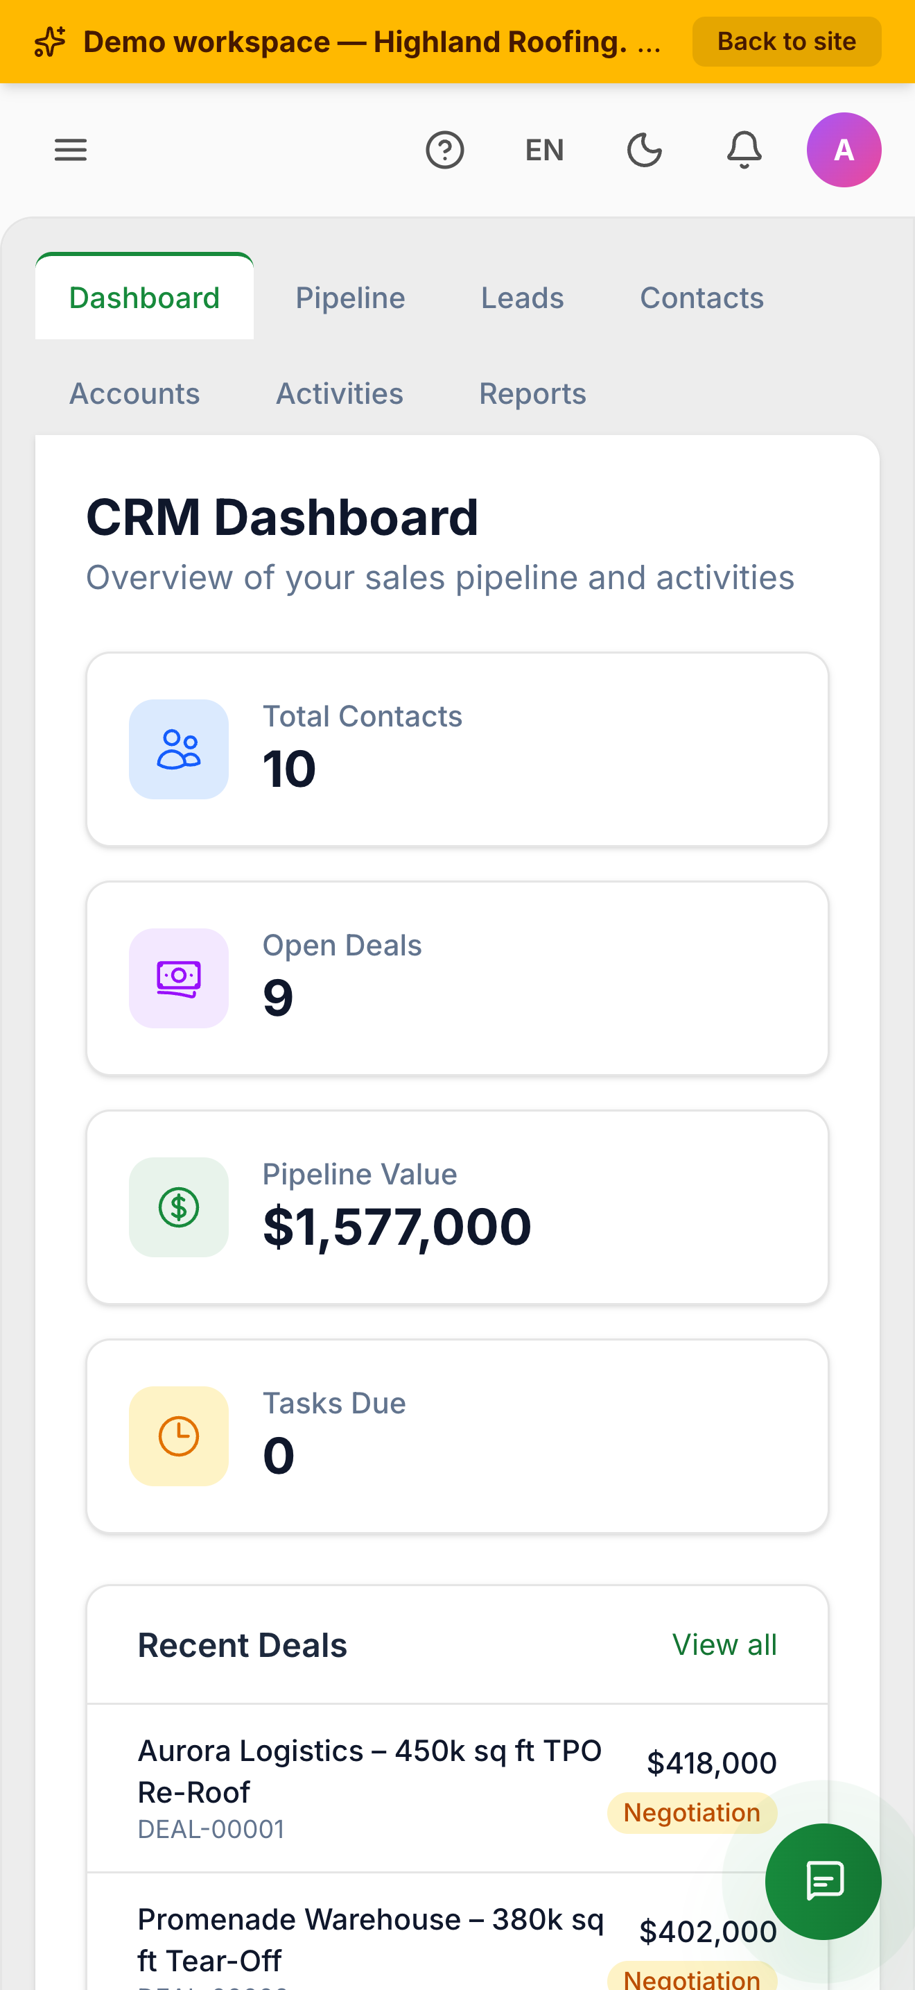
Task: Open the user avatar menu
Action: (x=844, y=150)
